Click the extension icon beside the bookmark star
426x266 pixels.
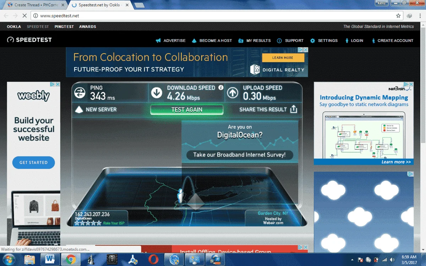[x=409, y=16]
